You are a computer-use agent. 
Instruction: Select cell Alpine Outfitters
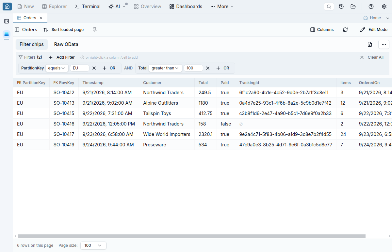(x=167, y=103)
